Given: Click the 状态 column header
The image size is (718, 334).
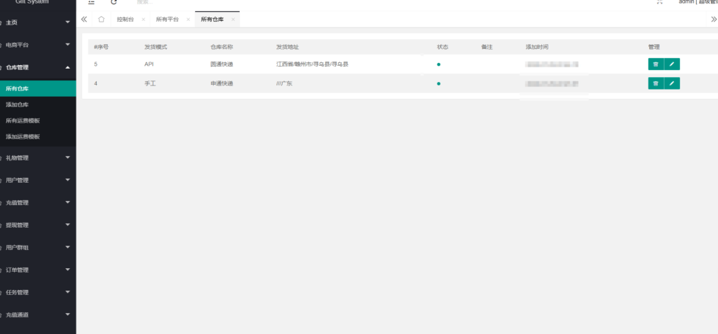Looking at the screenshot, I should coord(443,47).
